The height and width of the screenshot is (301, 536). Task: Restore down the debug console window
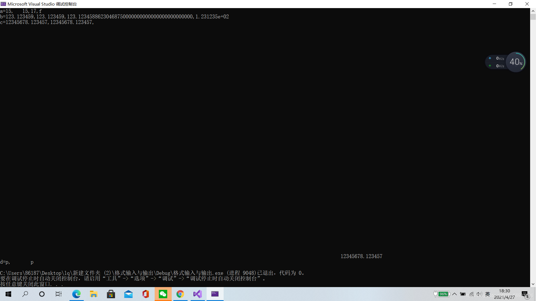511,4
